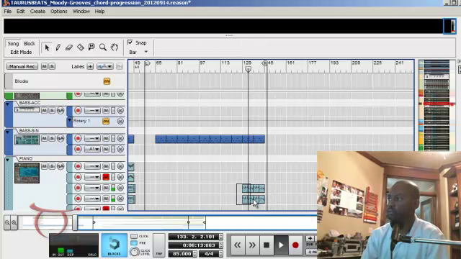Toggle the Blocks track ON button
The height and width of the screenshot is (259, 461).
click(107, 81)
